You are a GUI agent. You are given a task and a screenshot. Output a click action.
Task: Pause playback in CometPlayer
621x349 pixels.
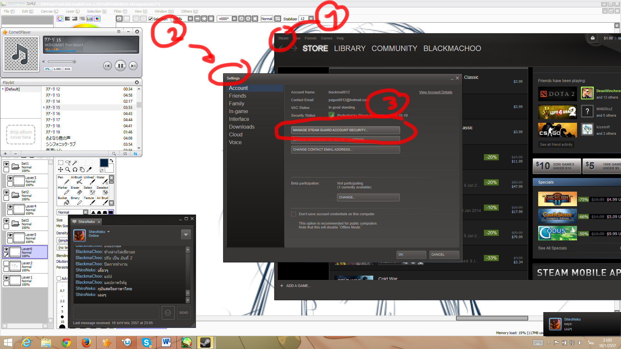120,66
